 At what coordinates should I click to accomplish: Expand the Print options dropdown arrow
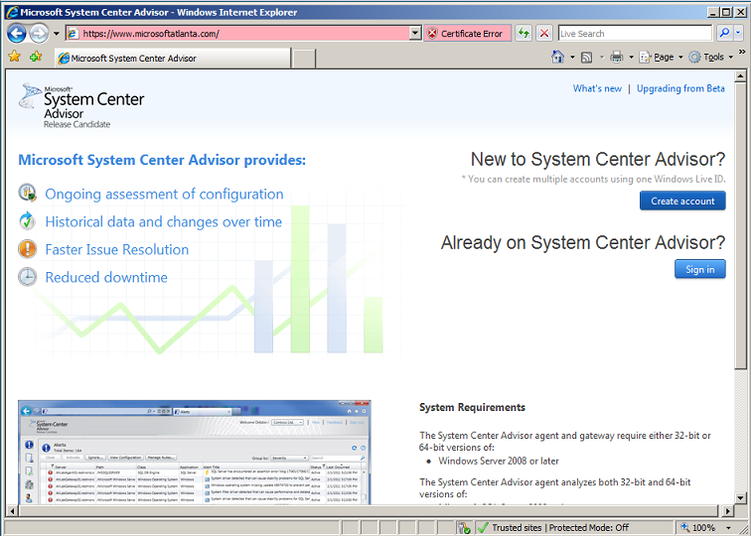point(631,58)
